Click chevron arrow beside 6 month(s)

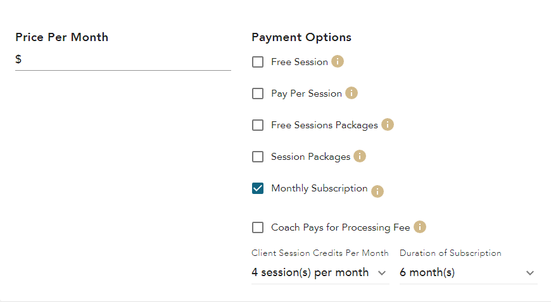[530, 273]
